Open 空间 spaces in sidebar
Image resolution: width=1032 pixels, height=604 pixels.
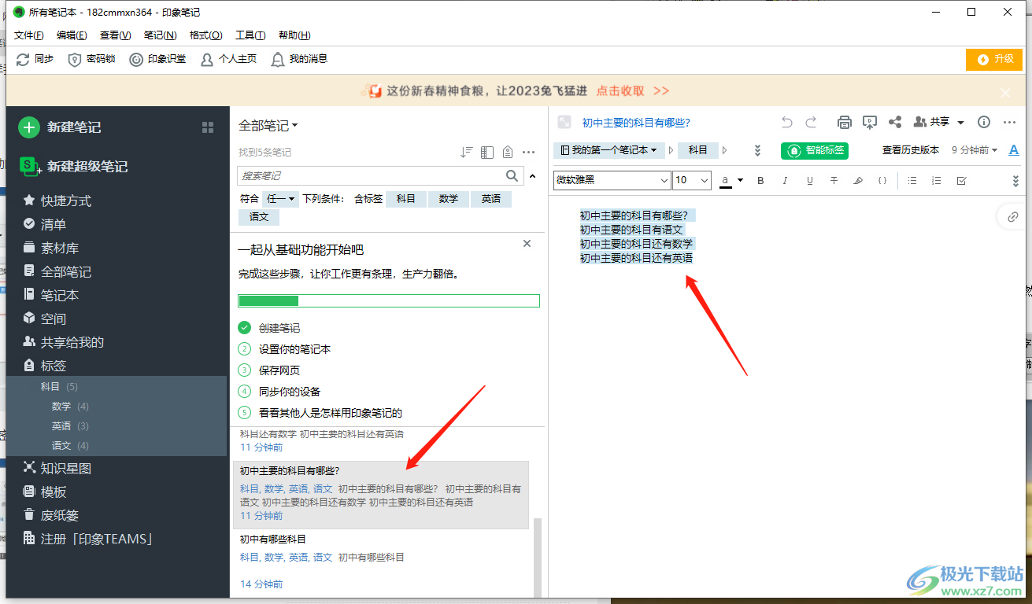45,319
